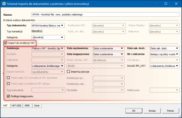Open the Przyp. szczeg. VAT dropdown
This screenshot has width=182, height=118.
click(x=109, y=60)
